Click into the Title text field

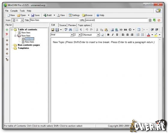pyautogui.click(x=54, y=20)
